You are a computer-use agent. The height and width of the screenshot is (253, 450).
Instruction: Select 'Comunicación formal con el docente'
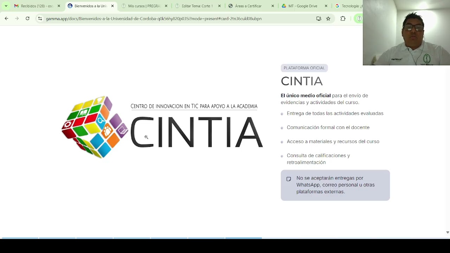click(x=328, y=128)
